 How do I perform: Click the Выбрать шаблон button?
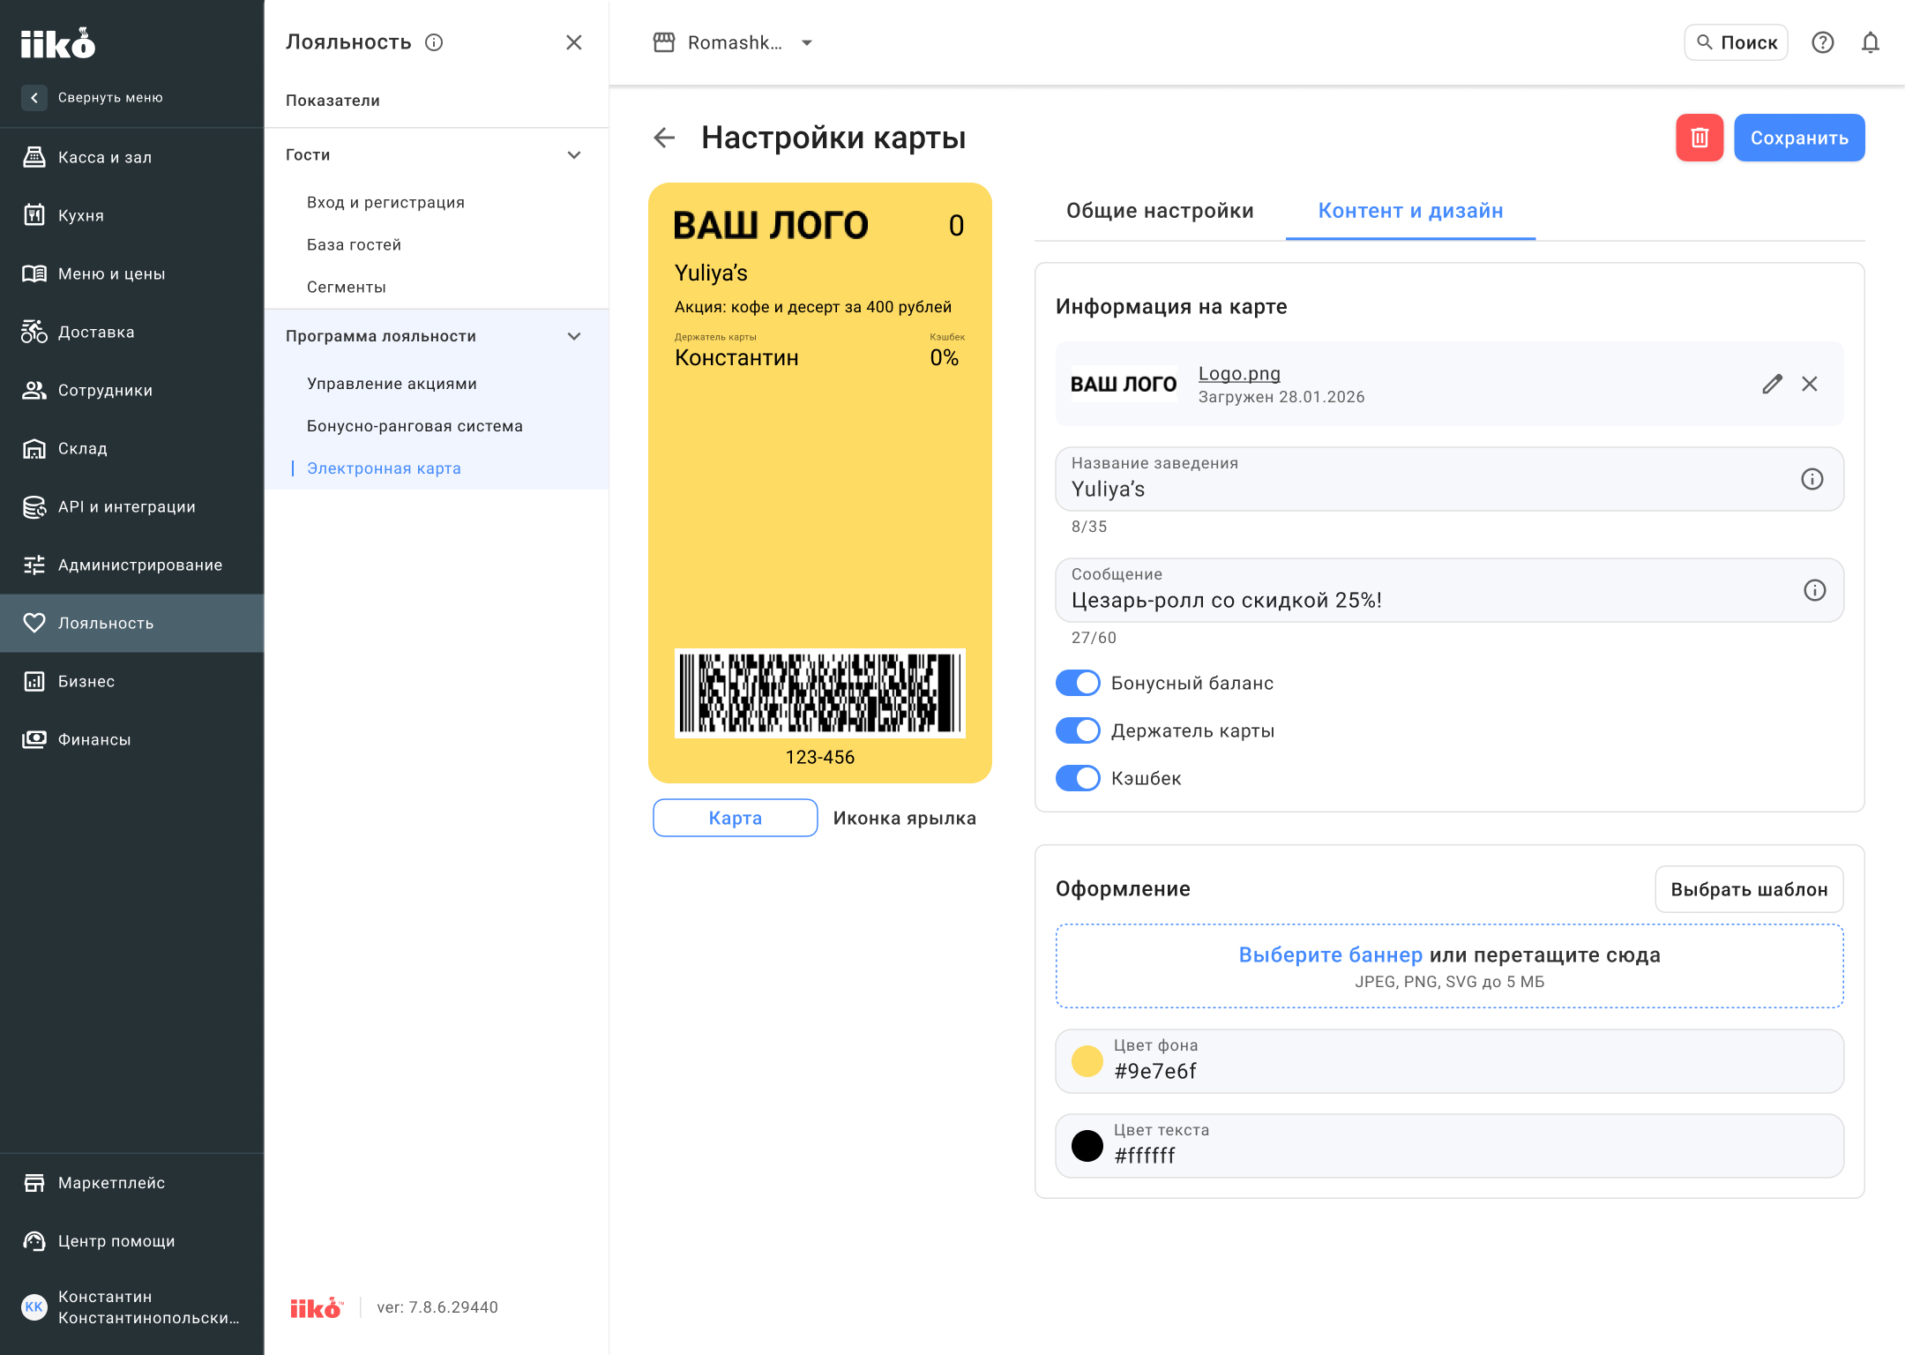click(x=1749, y=889)
